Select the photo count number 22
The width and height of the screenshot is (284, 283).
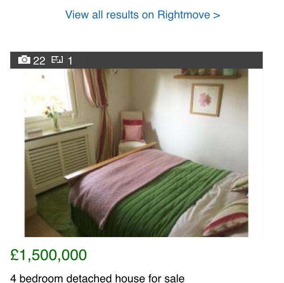39,61
